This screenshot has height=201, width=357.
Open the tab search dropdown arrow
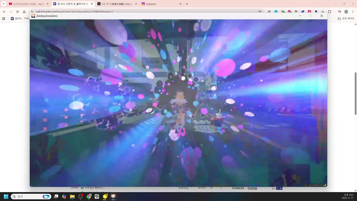(4, 4)
